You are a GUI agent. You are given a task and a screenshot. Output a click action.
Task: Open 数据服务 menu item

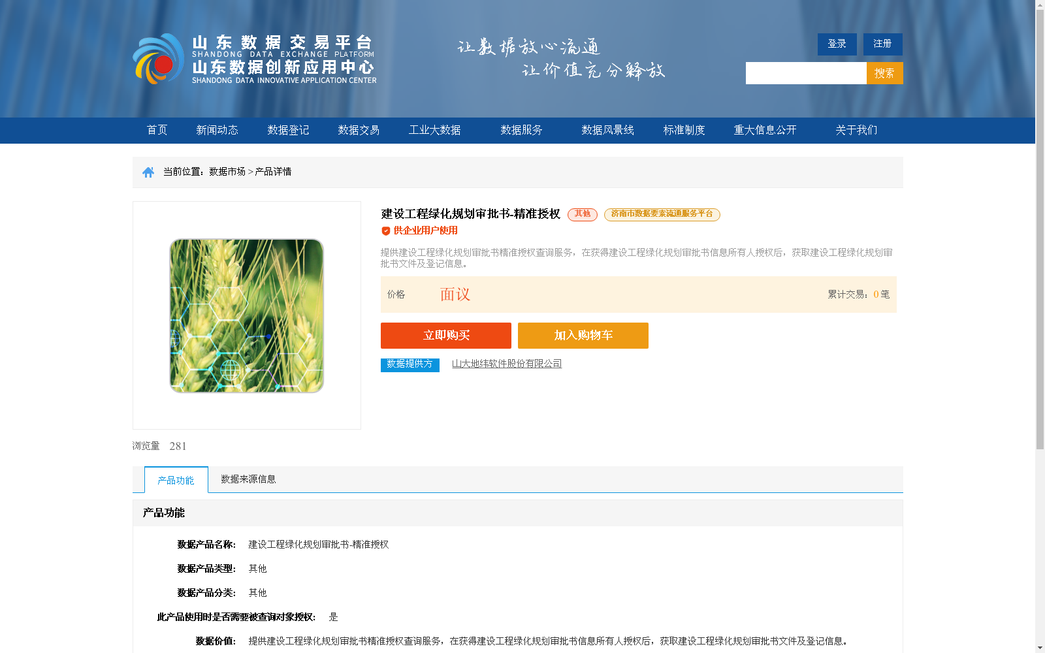(521, 130)
